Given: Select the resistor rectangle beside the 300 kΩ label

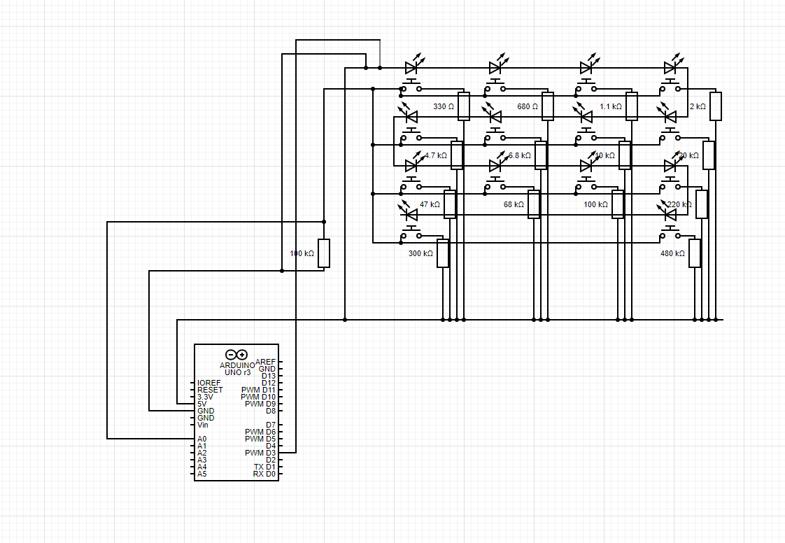Looking at the screenshot, I should pyautogui.click(x=443, y=253).
